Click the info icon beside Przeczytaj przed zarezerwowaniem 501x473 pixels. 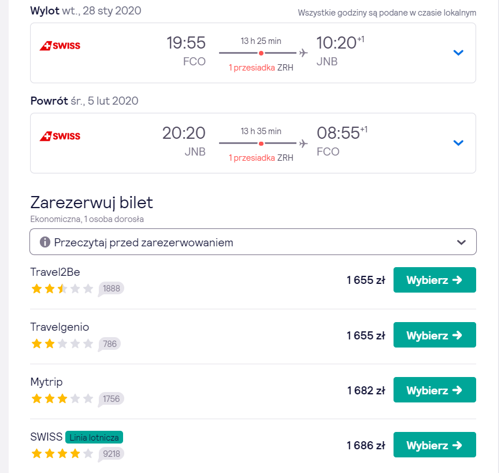pos(44,242)
